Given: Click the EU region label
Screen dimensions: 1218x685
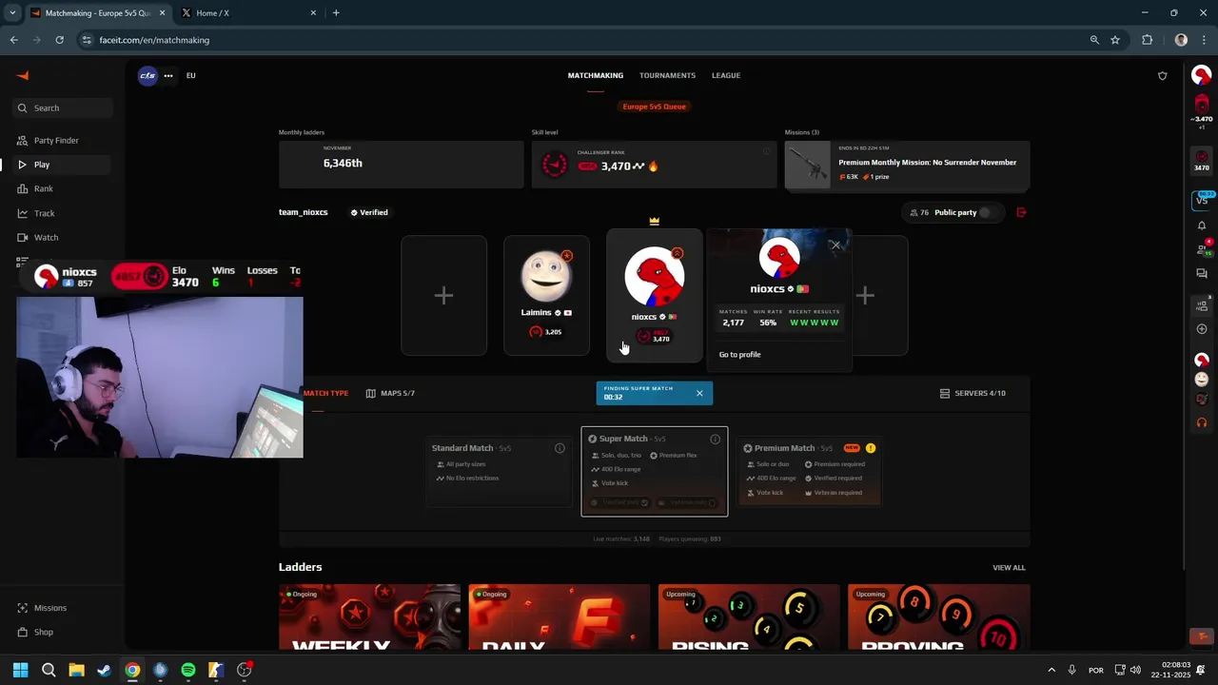Looking at the screenshot, I should [191, 75].
